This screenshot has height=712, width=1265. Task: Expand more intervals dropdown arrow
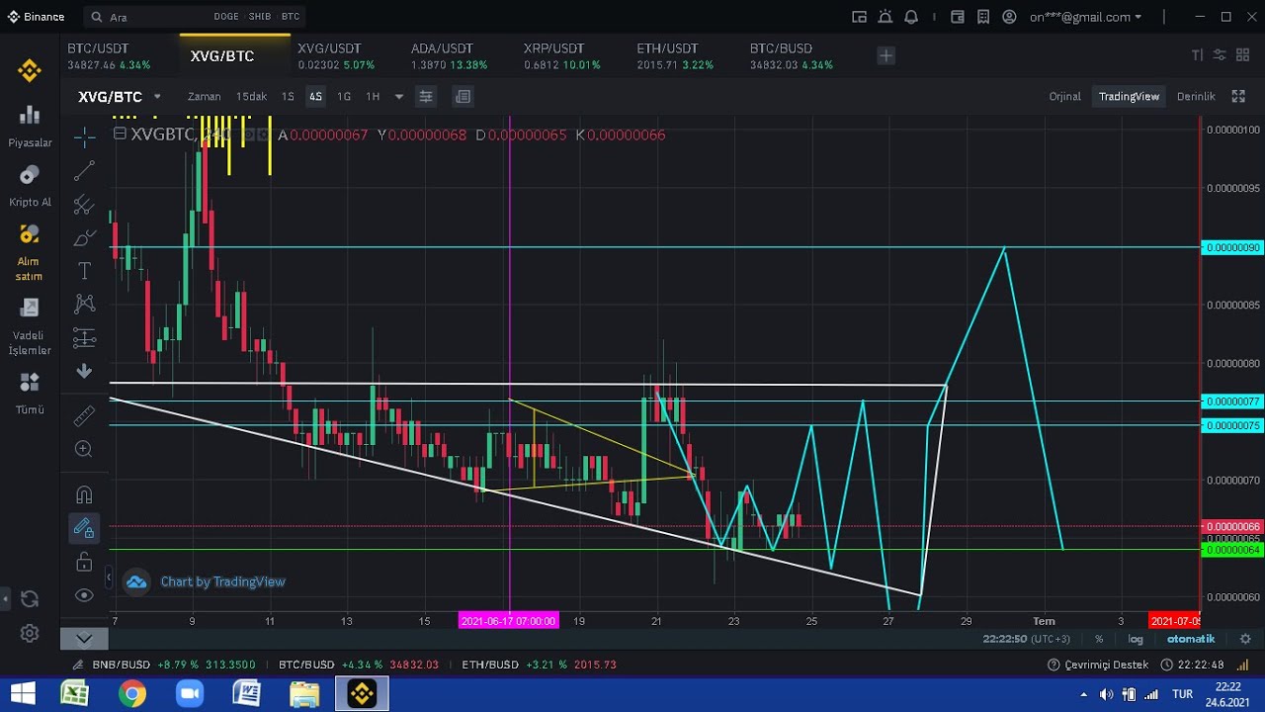399,97
